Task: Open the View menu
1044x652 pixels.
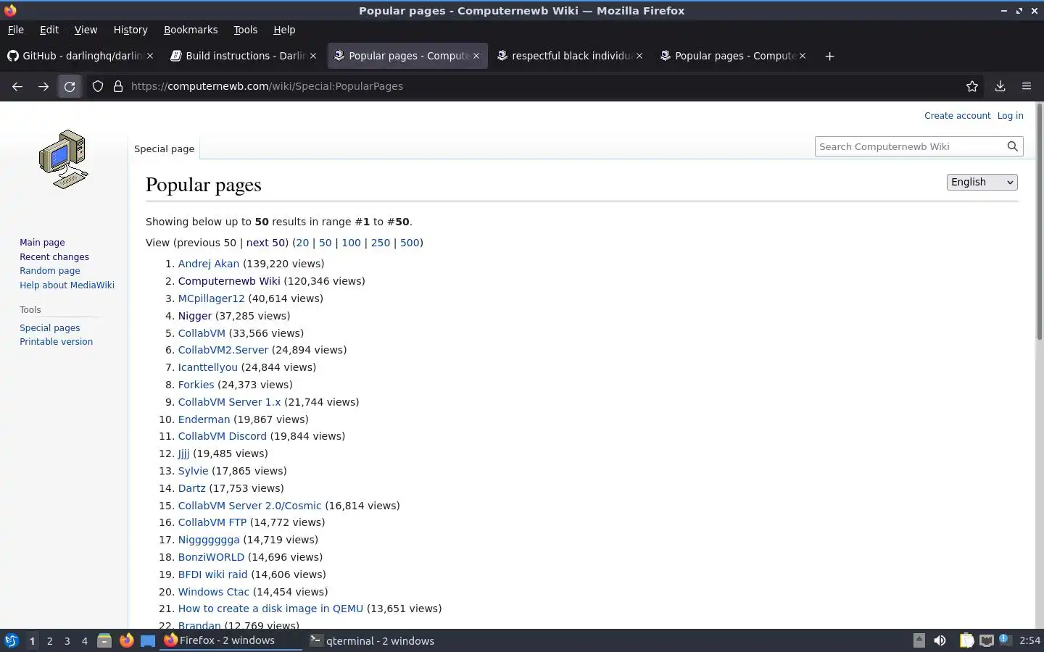Action: tap(86, 30)
